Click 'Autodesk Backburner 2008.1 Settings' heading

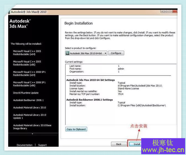90,100
